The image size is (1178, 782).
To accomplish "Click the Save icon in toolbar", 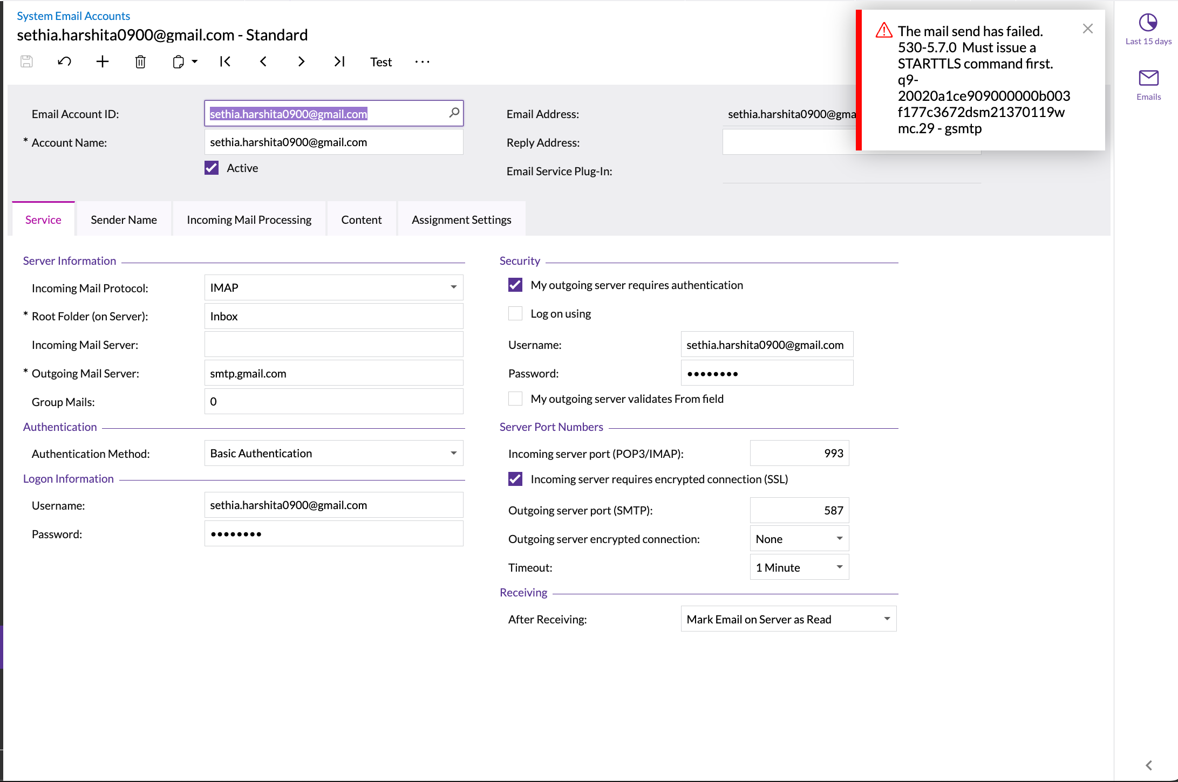I will [25, 62].
